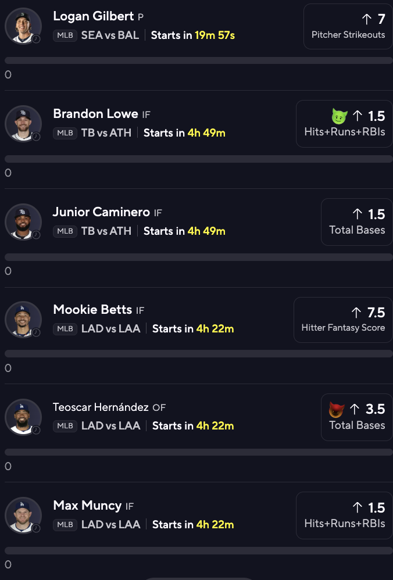Click the green goblin icon for Brandon Lowe
393x580 pixels.
pyautogui.click(x=340, y=116)
